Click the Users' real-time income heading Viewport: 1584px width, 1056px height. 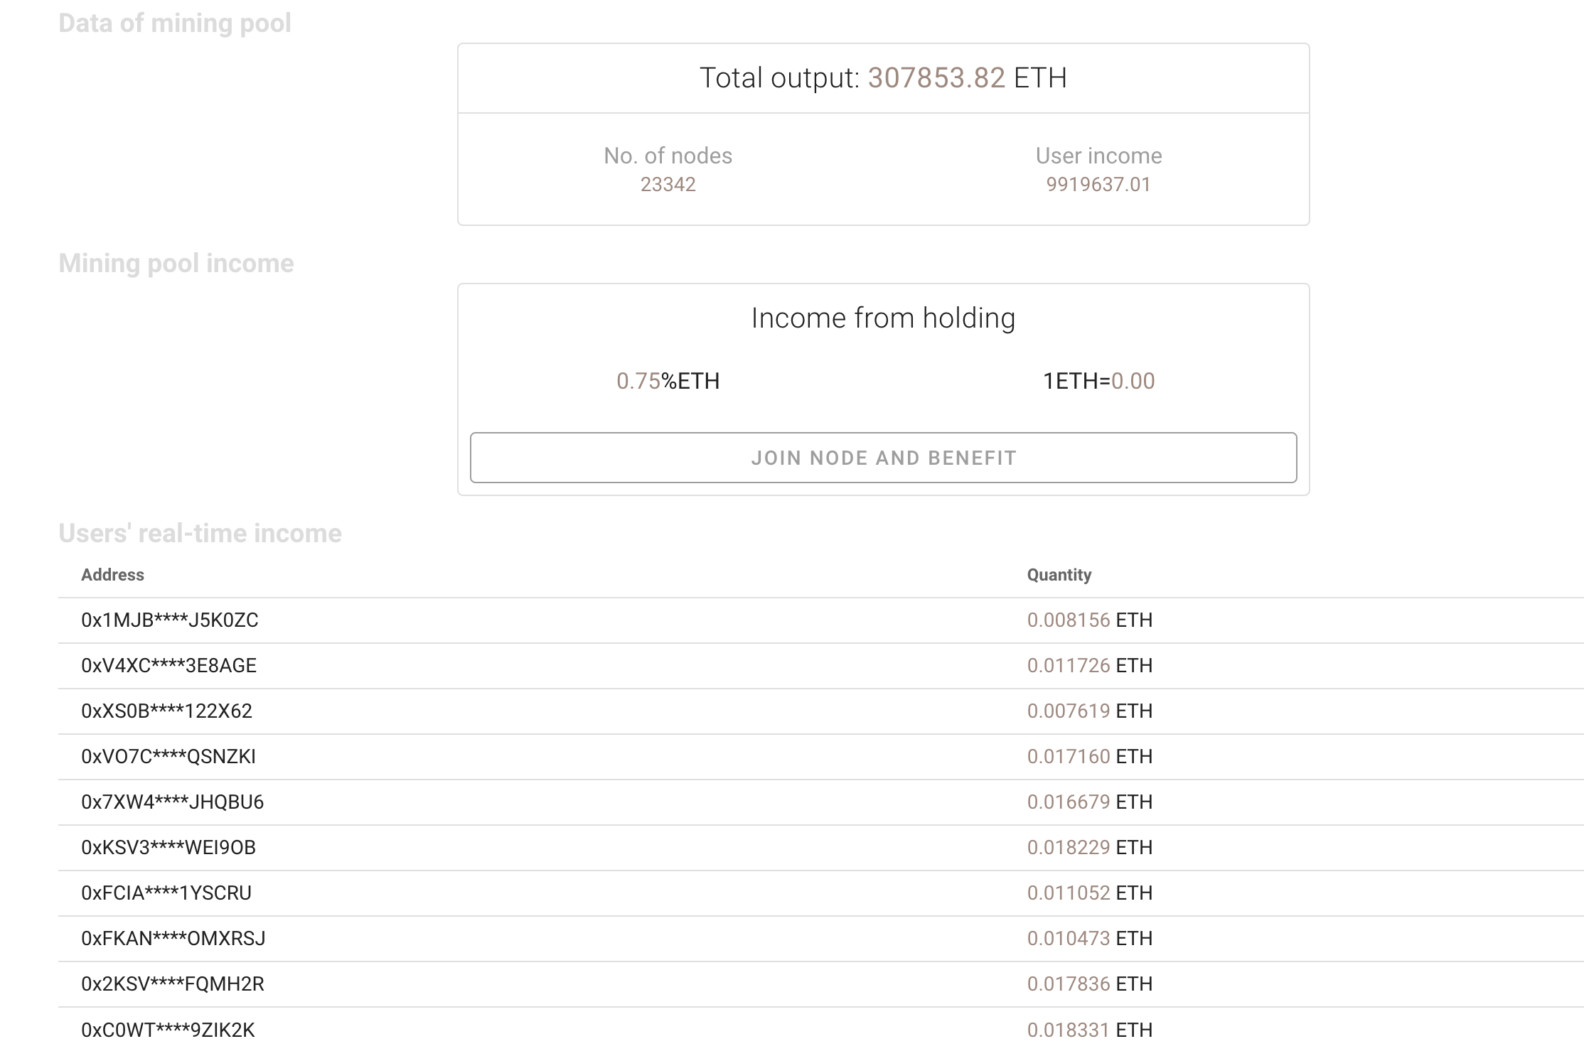(200, 534)
